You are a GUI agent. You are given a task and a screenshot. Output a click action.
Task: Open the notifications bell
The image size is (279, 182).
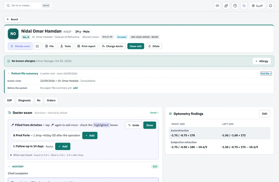(270, 6)
